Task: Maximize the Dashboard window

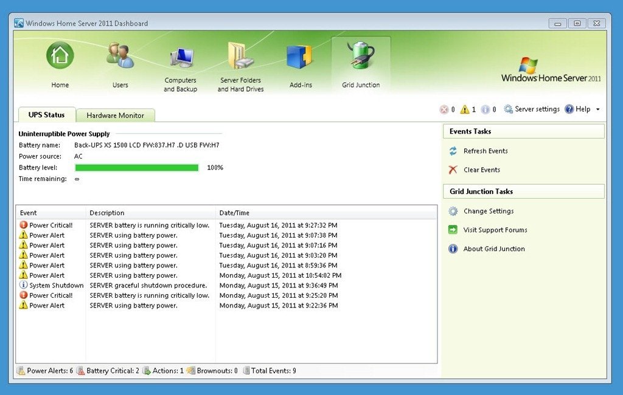Action: [x=577, y=24]
